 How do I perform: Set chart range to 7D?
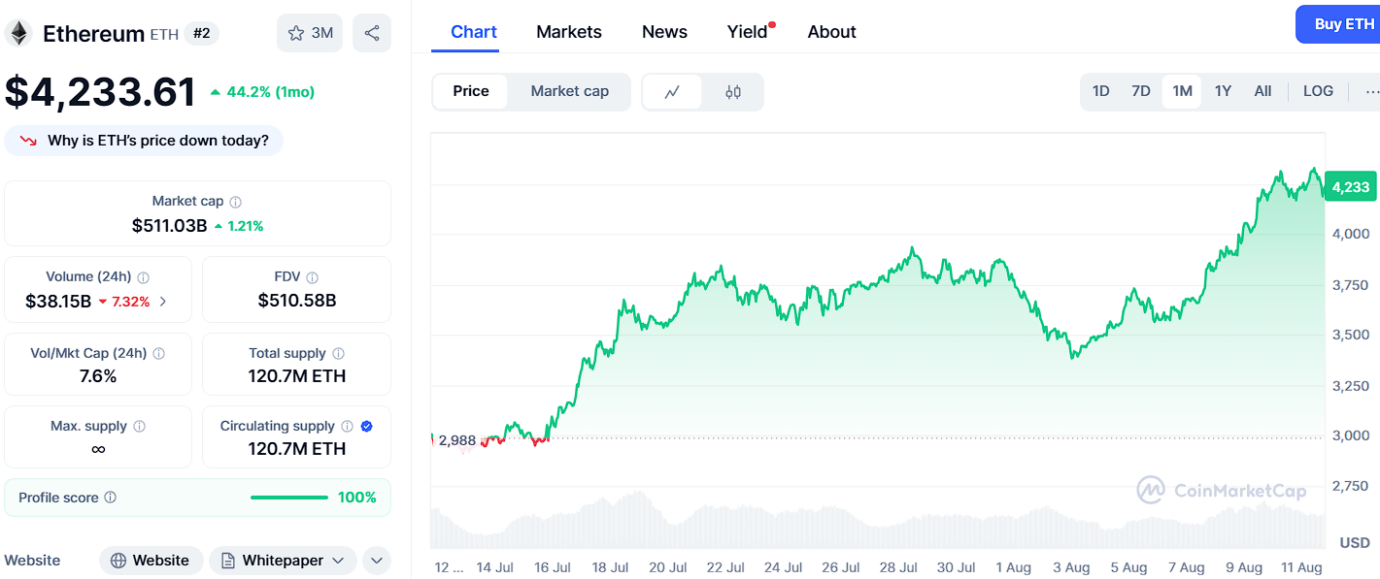point(1141,91)
